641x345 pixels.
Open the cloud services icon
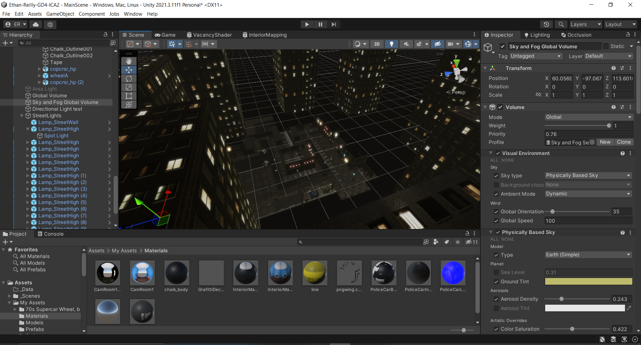36,24
